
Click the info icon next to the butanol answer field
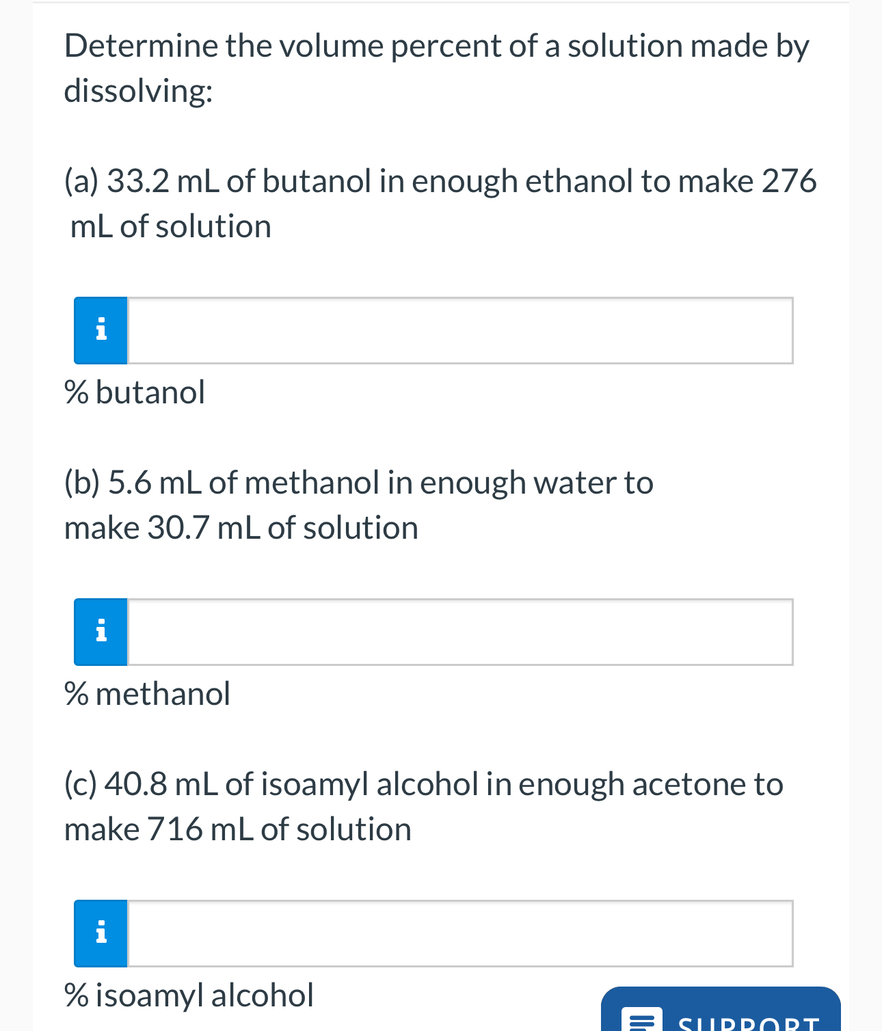coord(100,330)
